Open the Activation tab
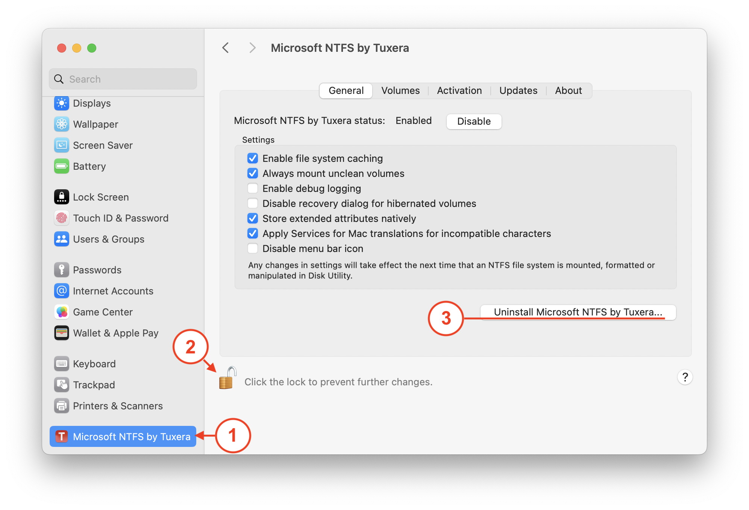Viewport: 749px width, 510px height. pos(459,91)
